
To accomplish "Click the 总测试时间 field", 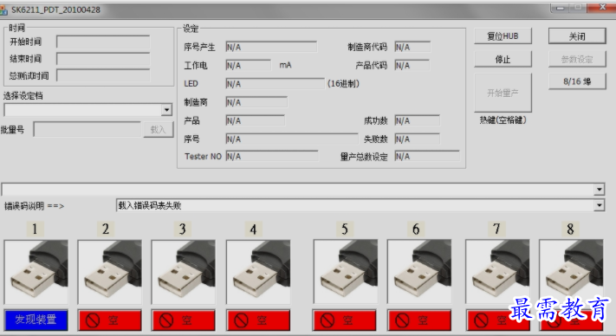I will (x=103, y=75).
